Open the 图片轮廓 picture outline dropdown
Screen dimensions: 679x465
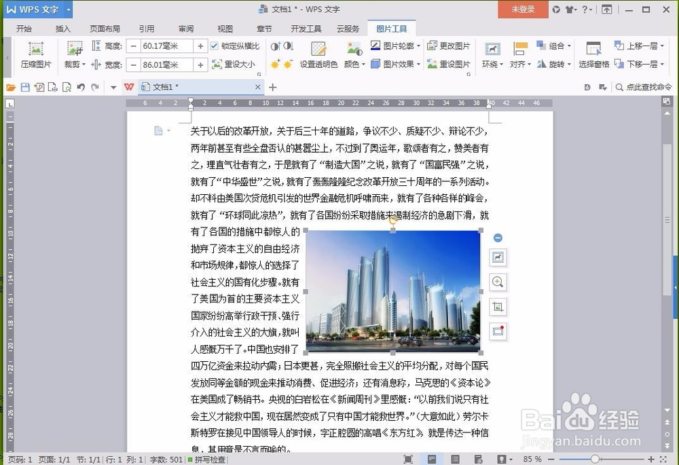coord(396,45)
